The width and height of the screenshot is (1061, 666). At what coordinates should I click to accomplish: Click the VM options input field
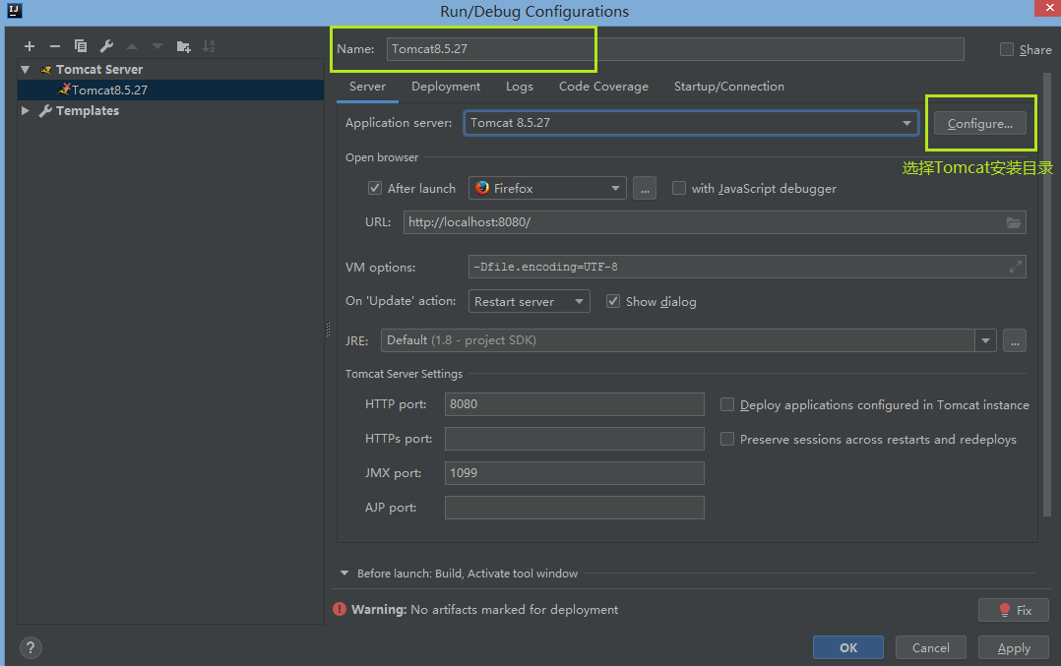747,267
